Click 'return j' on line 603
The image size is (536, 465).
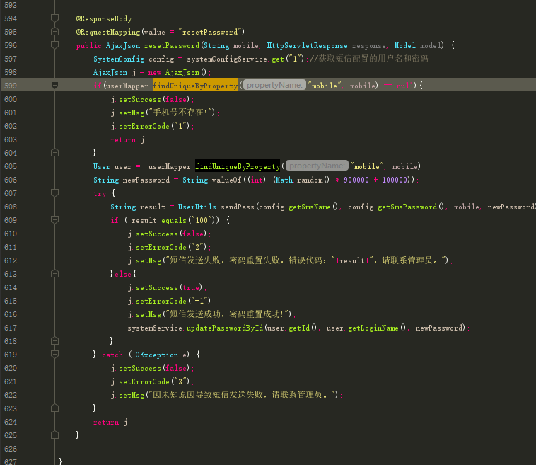point(127,139)
